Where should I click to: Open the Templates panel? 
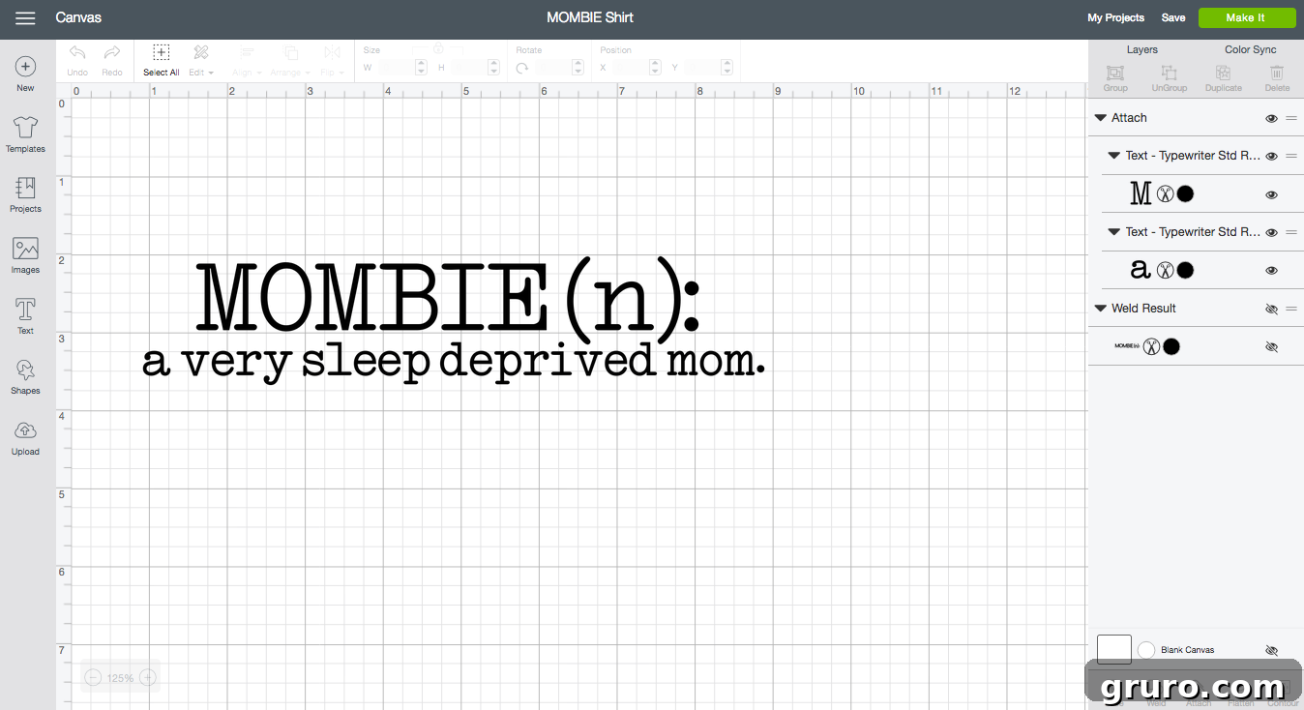click(25, 134)
